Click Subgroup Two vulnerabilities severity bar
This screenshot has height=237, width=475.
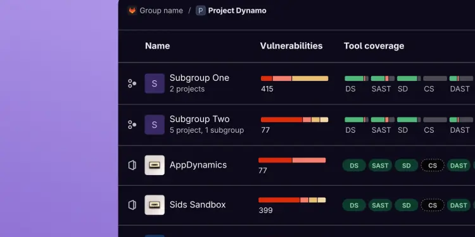coord(294,119)
